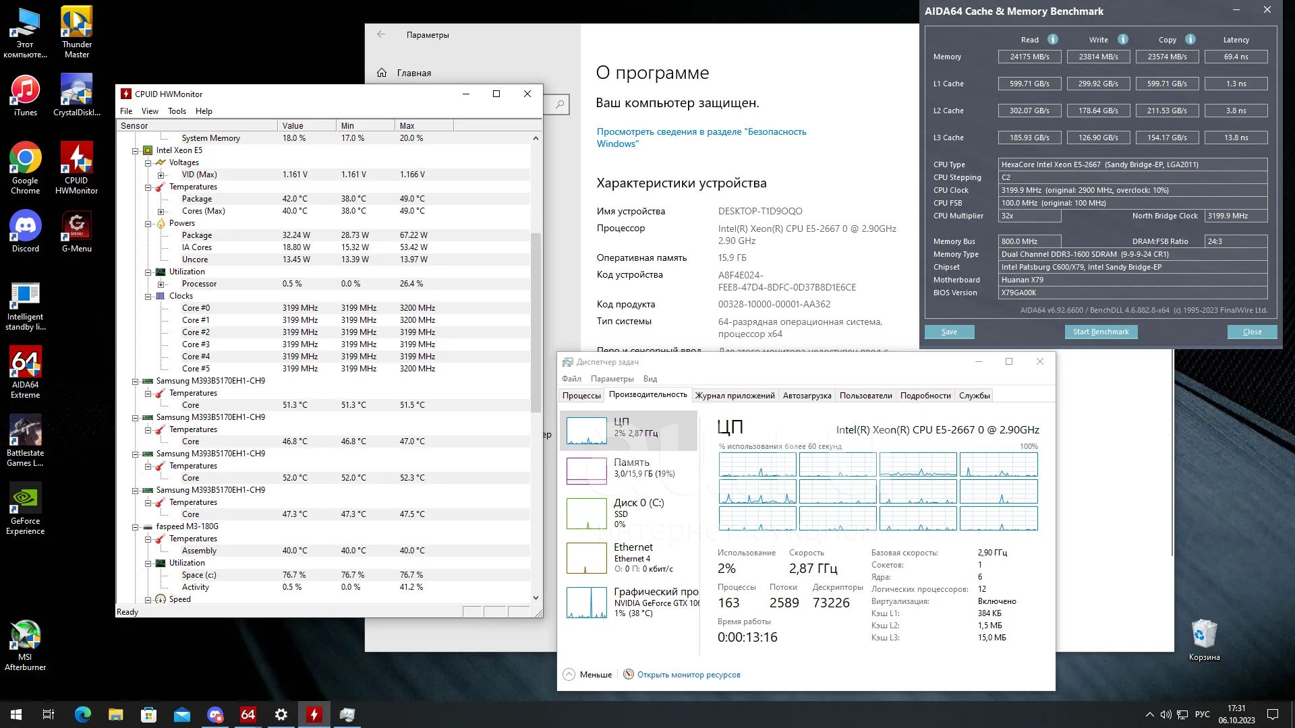Image resolution: width=1295 pixels, height=728 pixels.
Task: Open File Explorer from the taskbar
Action: point(115,715)
